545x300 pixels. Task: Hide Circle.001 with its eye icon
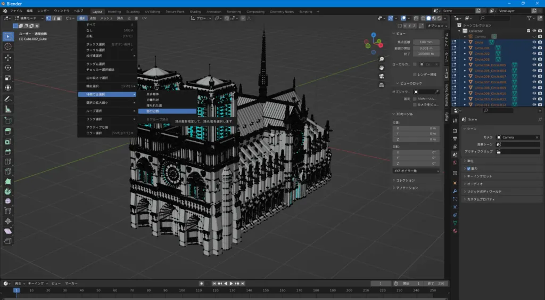tap(534, 47)
